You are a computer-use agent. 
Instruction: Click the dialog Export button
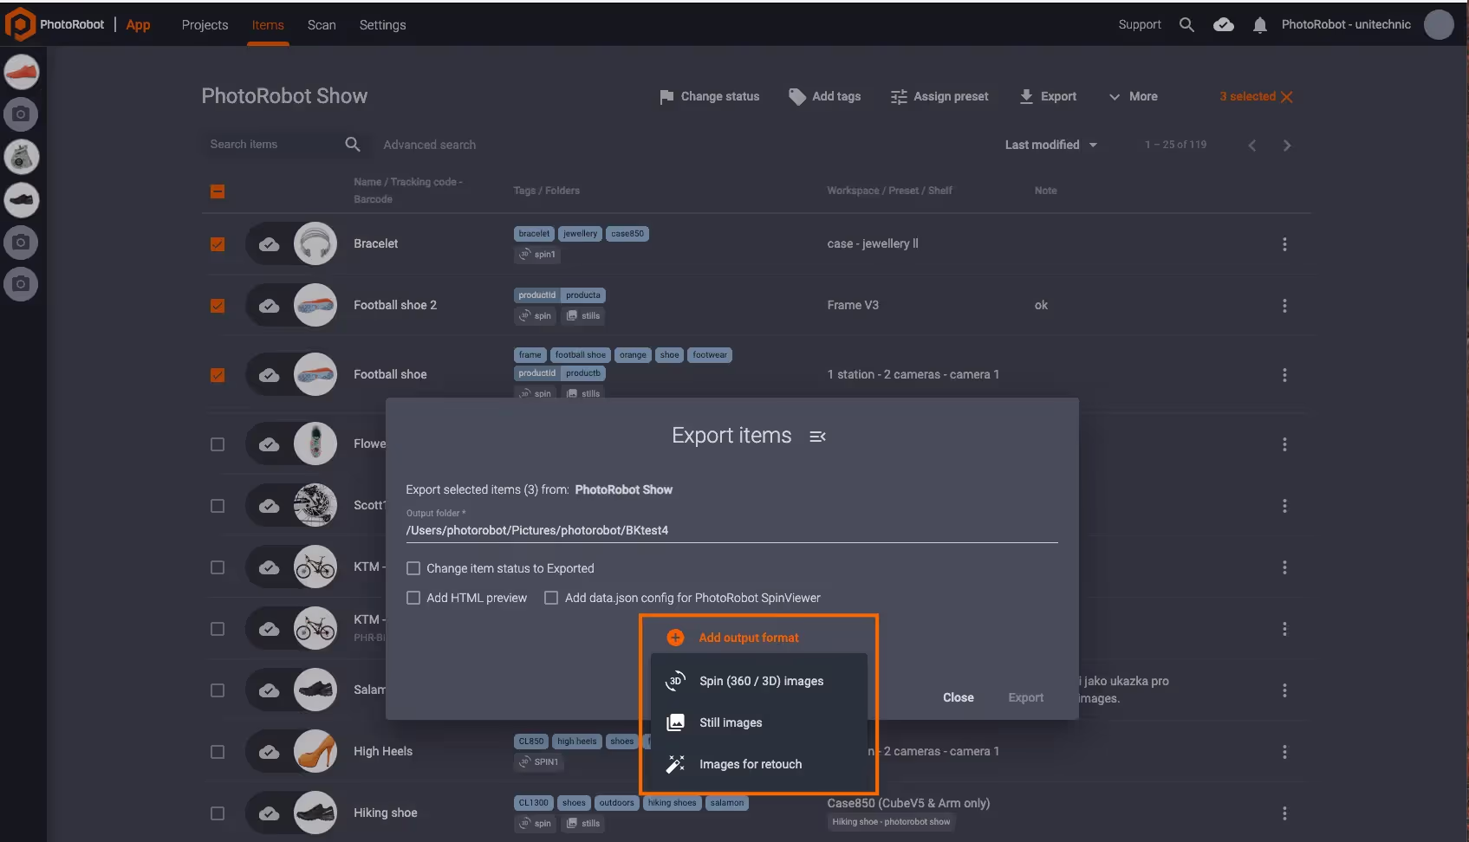pyautogui.click(x=1025, y=697)
